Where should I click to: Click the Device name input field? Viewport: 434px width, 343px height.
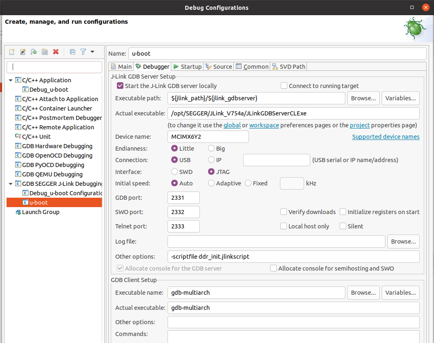click(x=208, y=137)
